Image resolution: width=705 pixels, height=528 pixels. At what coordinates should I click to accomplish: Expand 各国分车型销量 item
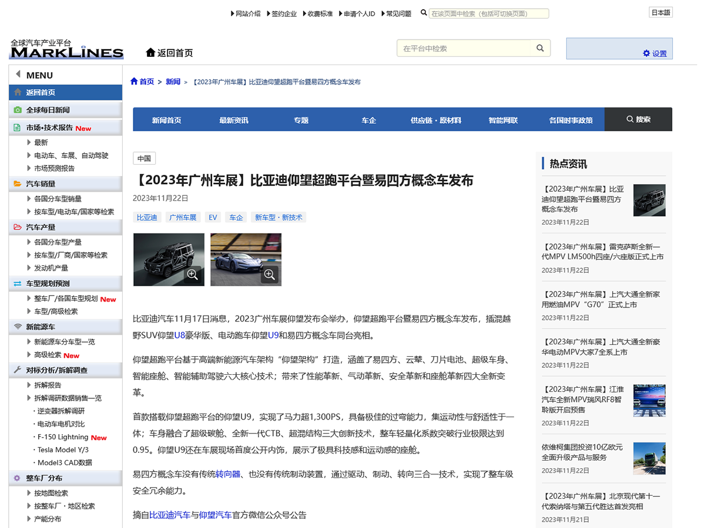coord(54,199)
